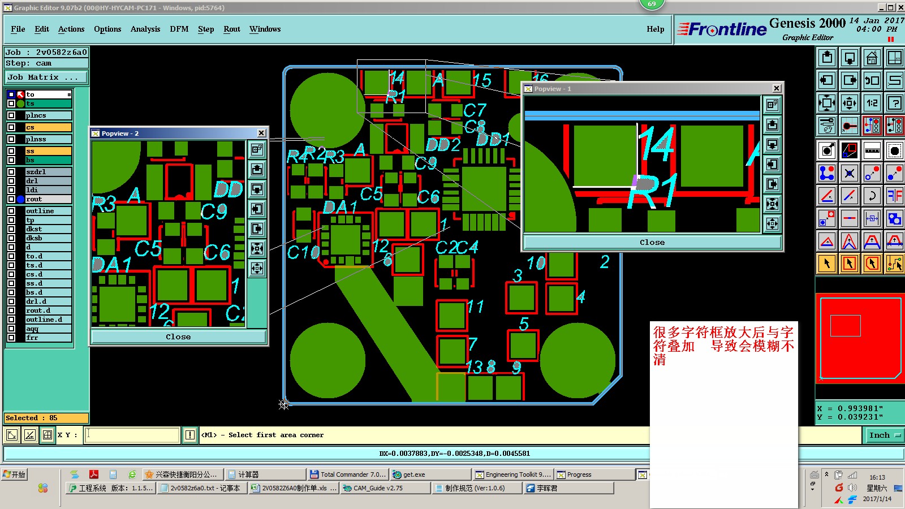Click the pan up icon in right toolbar

827,57
